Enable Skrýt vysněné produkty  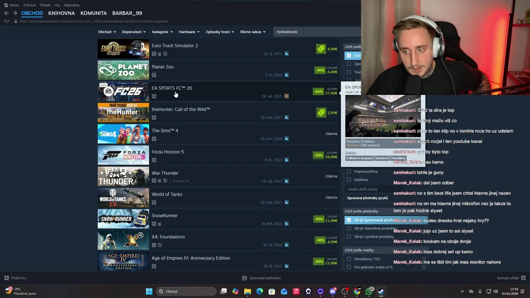(349, 237)
